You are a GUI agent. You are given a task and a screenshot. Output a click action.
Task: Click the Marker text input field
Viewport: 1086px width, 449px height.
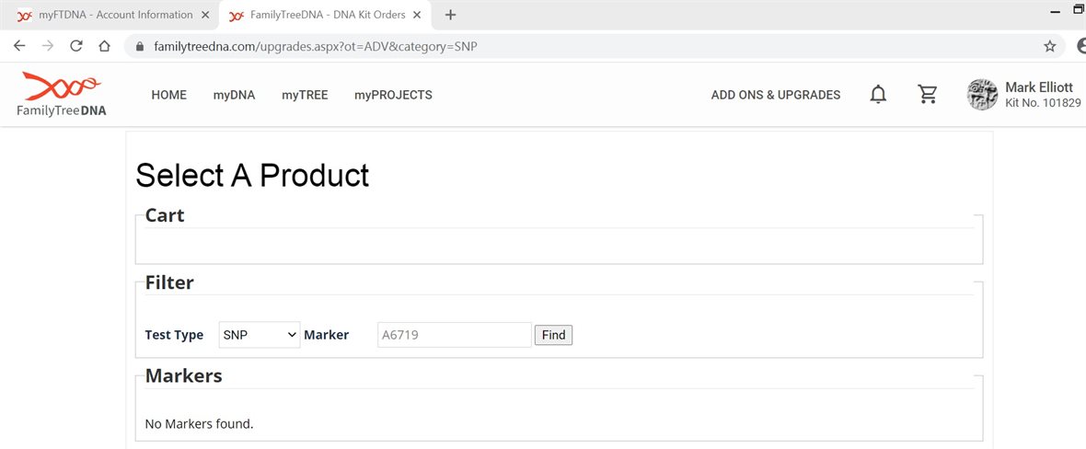pyautogui.click(x=455, y=335)
